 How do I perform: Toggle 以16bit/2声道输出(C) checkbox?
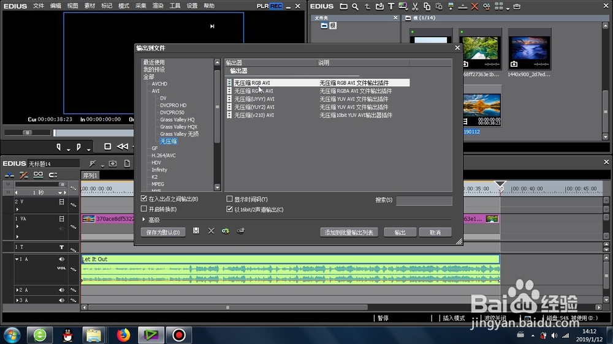click(229, 209)
